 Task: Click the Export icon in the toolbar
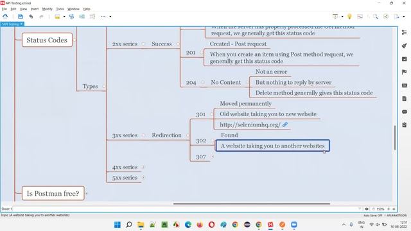(396, 17)
